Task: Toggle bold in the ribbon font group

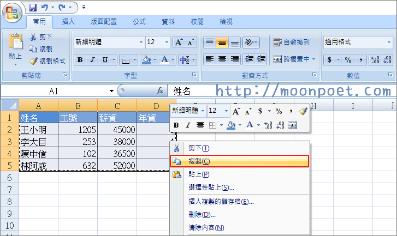Action: coord(80,60)
